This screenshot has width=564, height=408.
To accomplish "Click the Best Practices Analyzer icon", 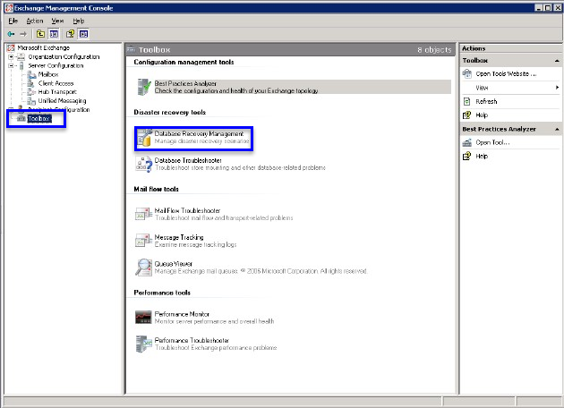I will (x=144, y=87).
